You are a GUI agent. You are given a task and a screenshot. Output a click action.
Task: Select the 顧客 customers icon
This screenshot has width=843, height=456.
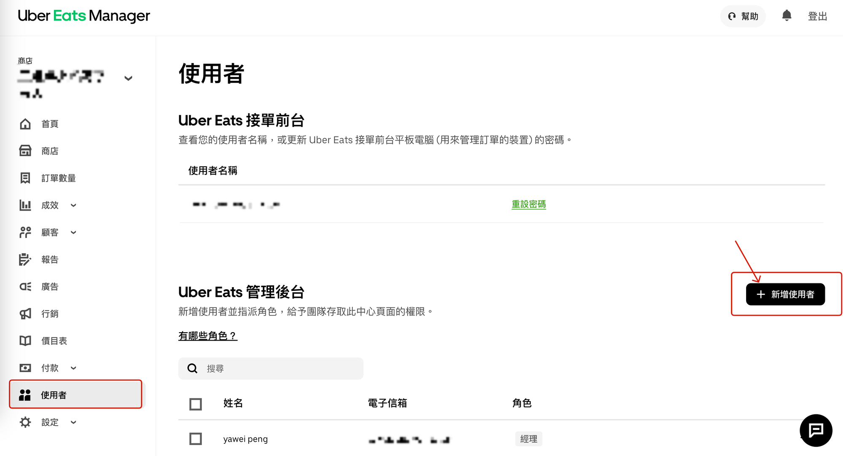tap(25, 232)
